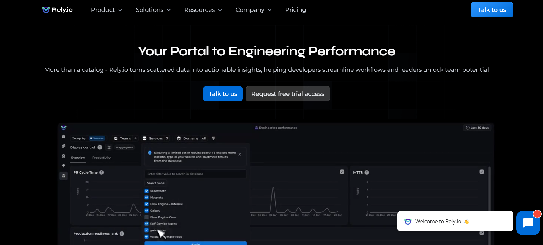Viewport: 543px width, 245px height.
Task: Click the blue Apply button
Action: coord(195,243)
